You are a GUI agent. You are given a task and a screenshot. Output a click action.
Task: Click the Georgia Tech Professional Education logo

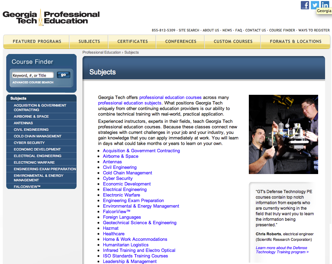click(x=51, y=18)
